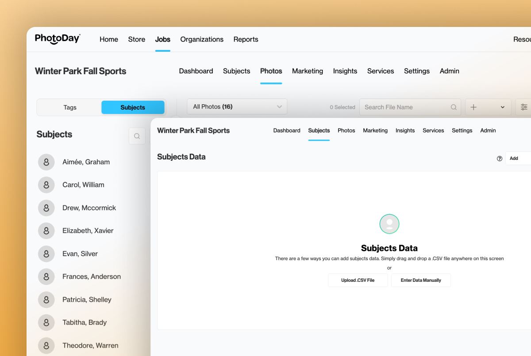Open Admin tab in front window
531x356 pixels.
(x=488, y=131)
